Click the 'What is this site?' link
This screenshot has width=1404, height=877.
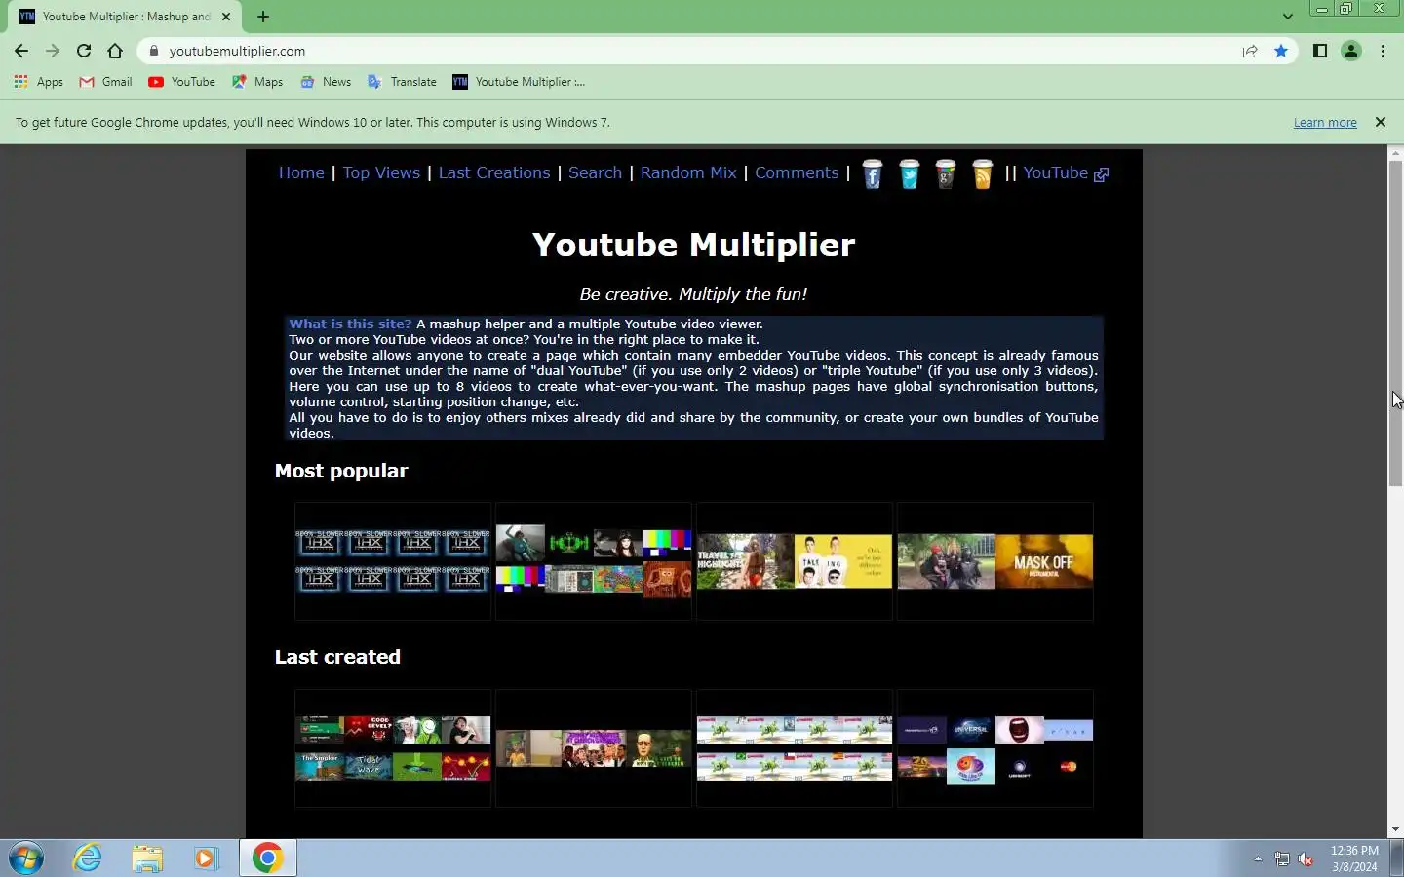click(350, 324)
